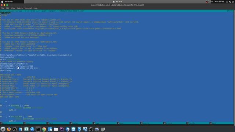Image resolution: width=235 pixels, height=132 pixels.
Task: Click the 1 Help function key label
Action: (4, 123)
